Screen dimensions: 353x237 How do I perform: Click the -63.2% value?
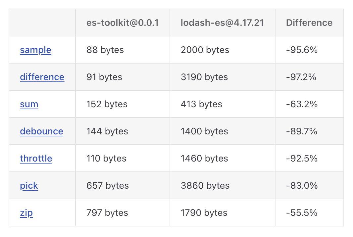pyautogui.click(x=302, y=104)
